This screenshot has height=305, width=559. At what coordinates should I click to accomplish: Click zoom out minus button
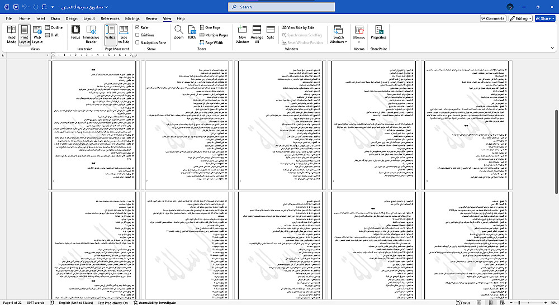tap(511, 303)
